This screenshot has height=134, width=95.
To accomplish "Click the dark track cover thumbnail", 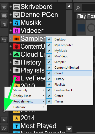I will tap(81, 28).
